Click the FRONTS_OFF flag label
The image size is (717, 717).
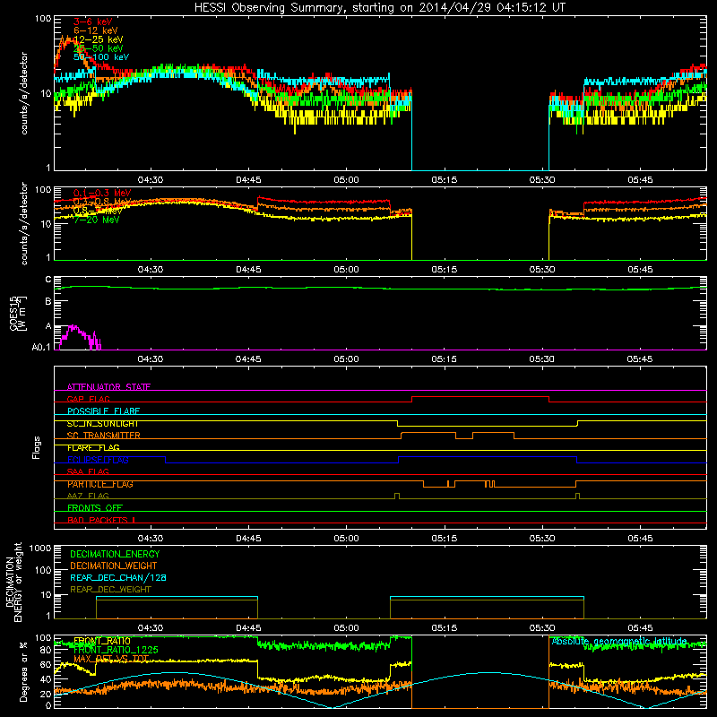(x=95, y=508)
